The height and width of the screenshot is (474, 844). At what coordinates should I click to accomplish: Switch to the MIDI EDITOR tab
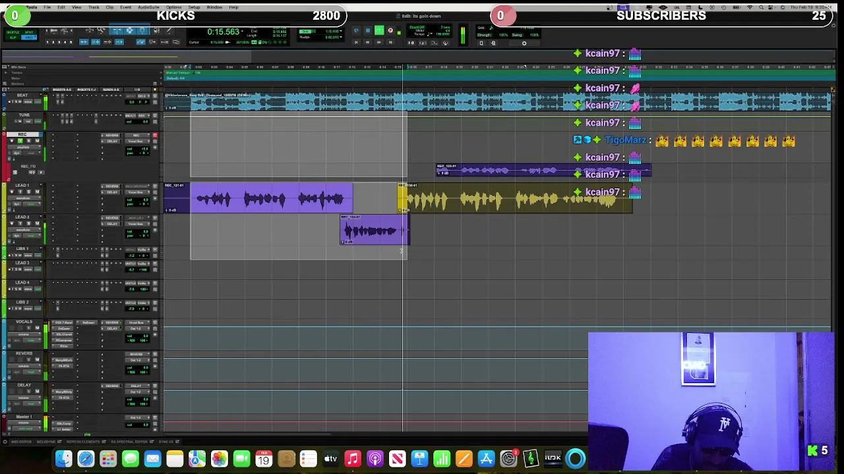[x=20, y=442]
